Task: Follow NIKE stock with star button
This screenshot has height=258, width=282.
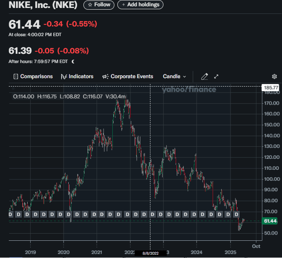Action: [x=99, y=5]
